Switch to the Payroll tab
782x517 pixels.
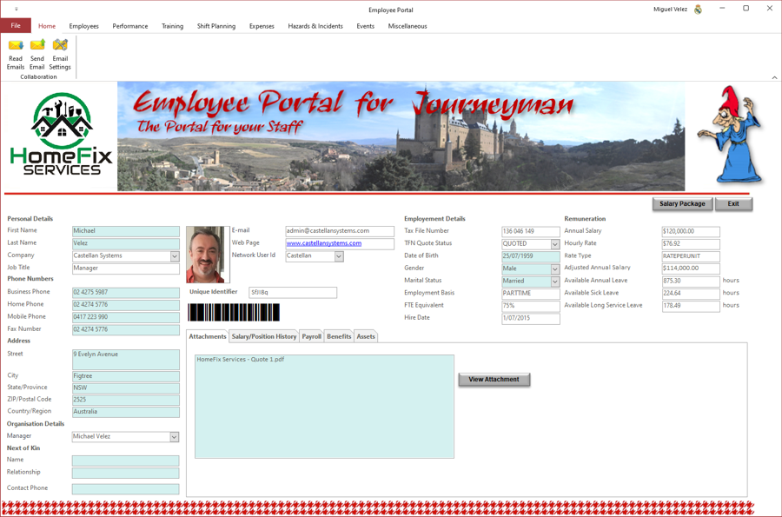click(x=311, y=336)
